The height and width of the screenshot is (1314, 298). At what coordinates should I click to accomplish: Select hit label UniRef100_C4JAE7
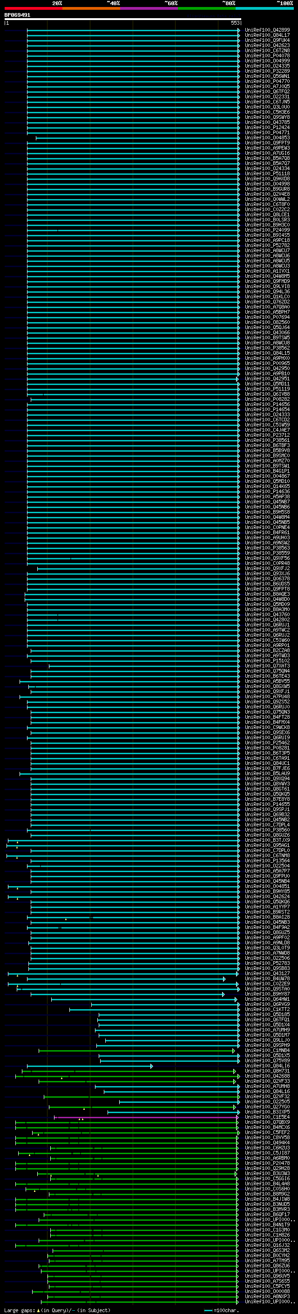[267, 430]
